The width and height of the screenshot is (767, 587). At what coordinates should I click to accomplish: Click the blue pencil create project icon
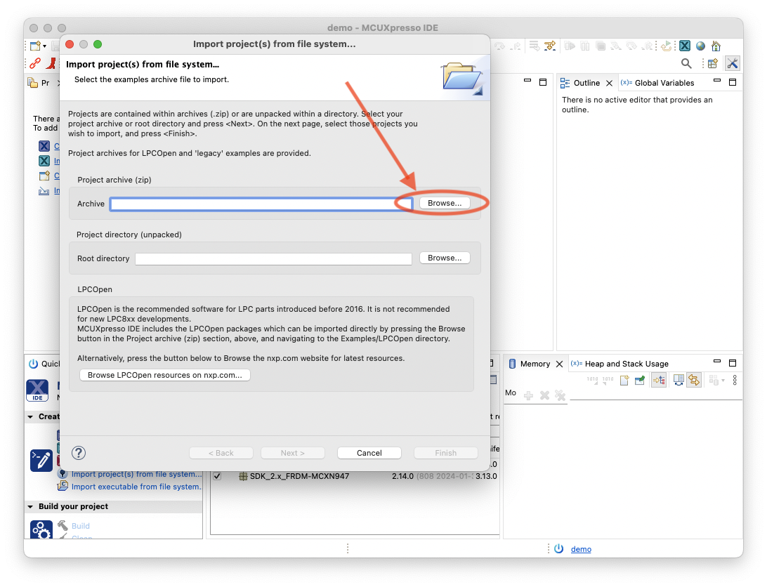pos(41,461)
